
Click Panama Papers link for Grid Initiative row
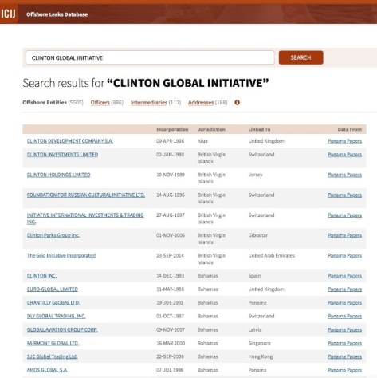[344, 255]
